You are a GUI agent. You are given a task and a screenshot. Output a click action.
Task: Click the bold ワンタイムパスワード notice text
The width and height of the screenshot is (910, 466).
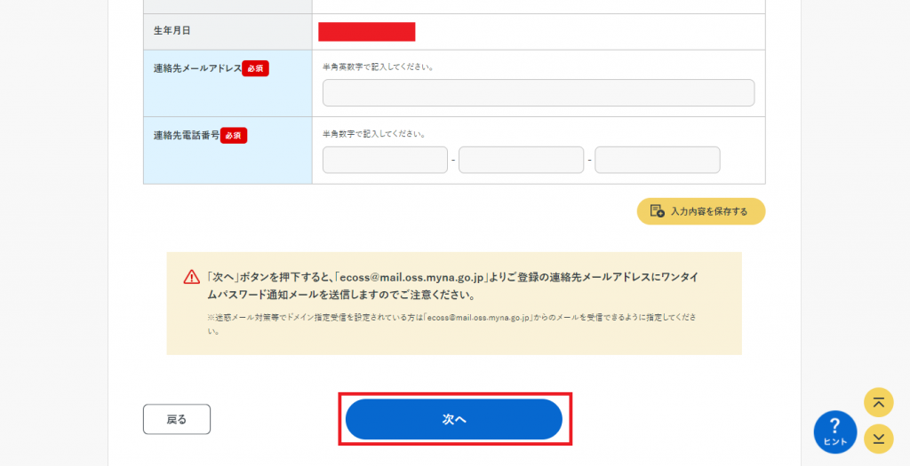452,287
